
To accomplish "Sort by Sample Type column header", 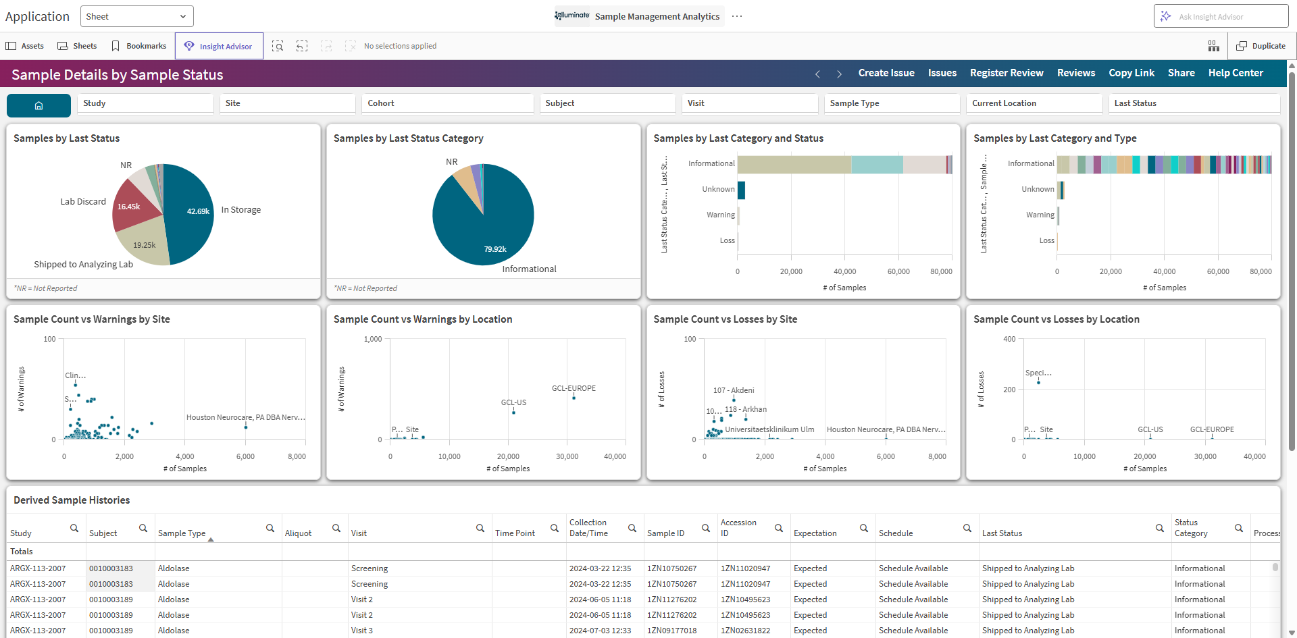I will click(x=182, y=533).
